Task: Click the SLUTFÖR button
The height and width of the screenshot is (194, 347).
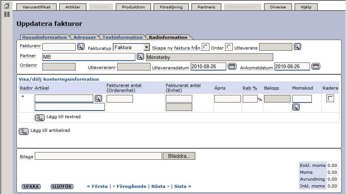Action: tap(62, 186)
